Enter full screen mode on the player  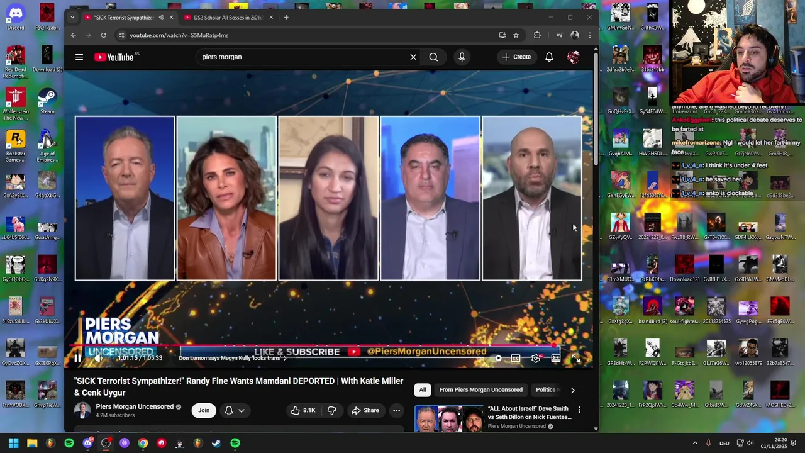pos(575,358)
